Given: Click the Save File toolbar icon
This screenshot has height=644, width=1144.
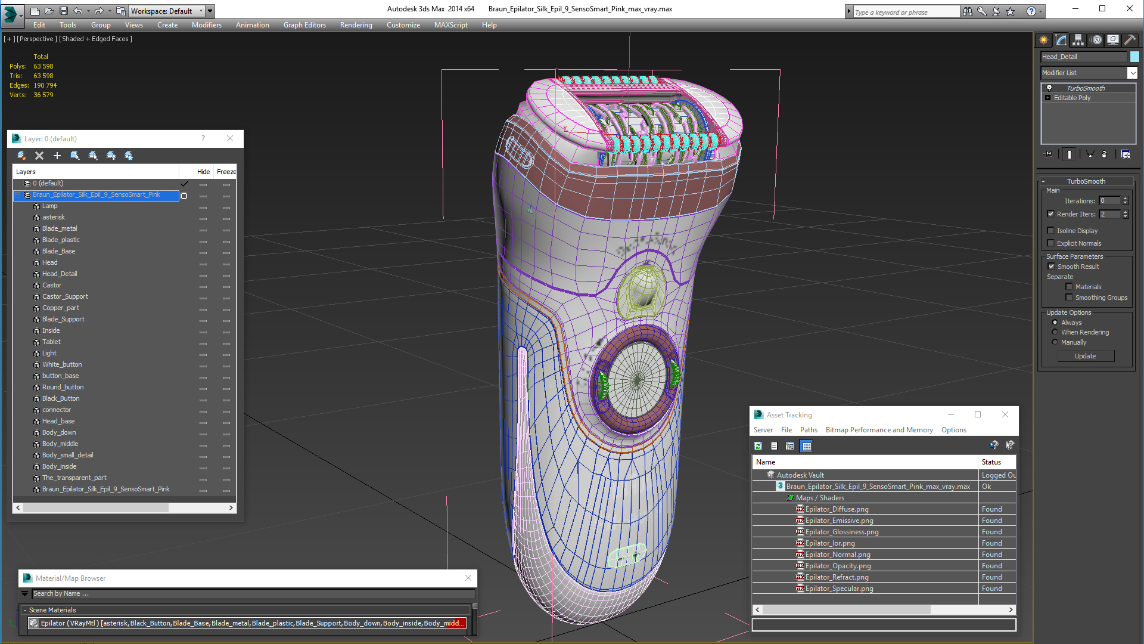Looking at the screenshot, I should pyautogui.click(x=63, y=11).
